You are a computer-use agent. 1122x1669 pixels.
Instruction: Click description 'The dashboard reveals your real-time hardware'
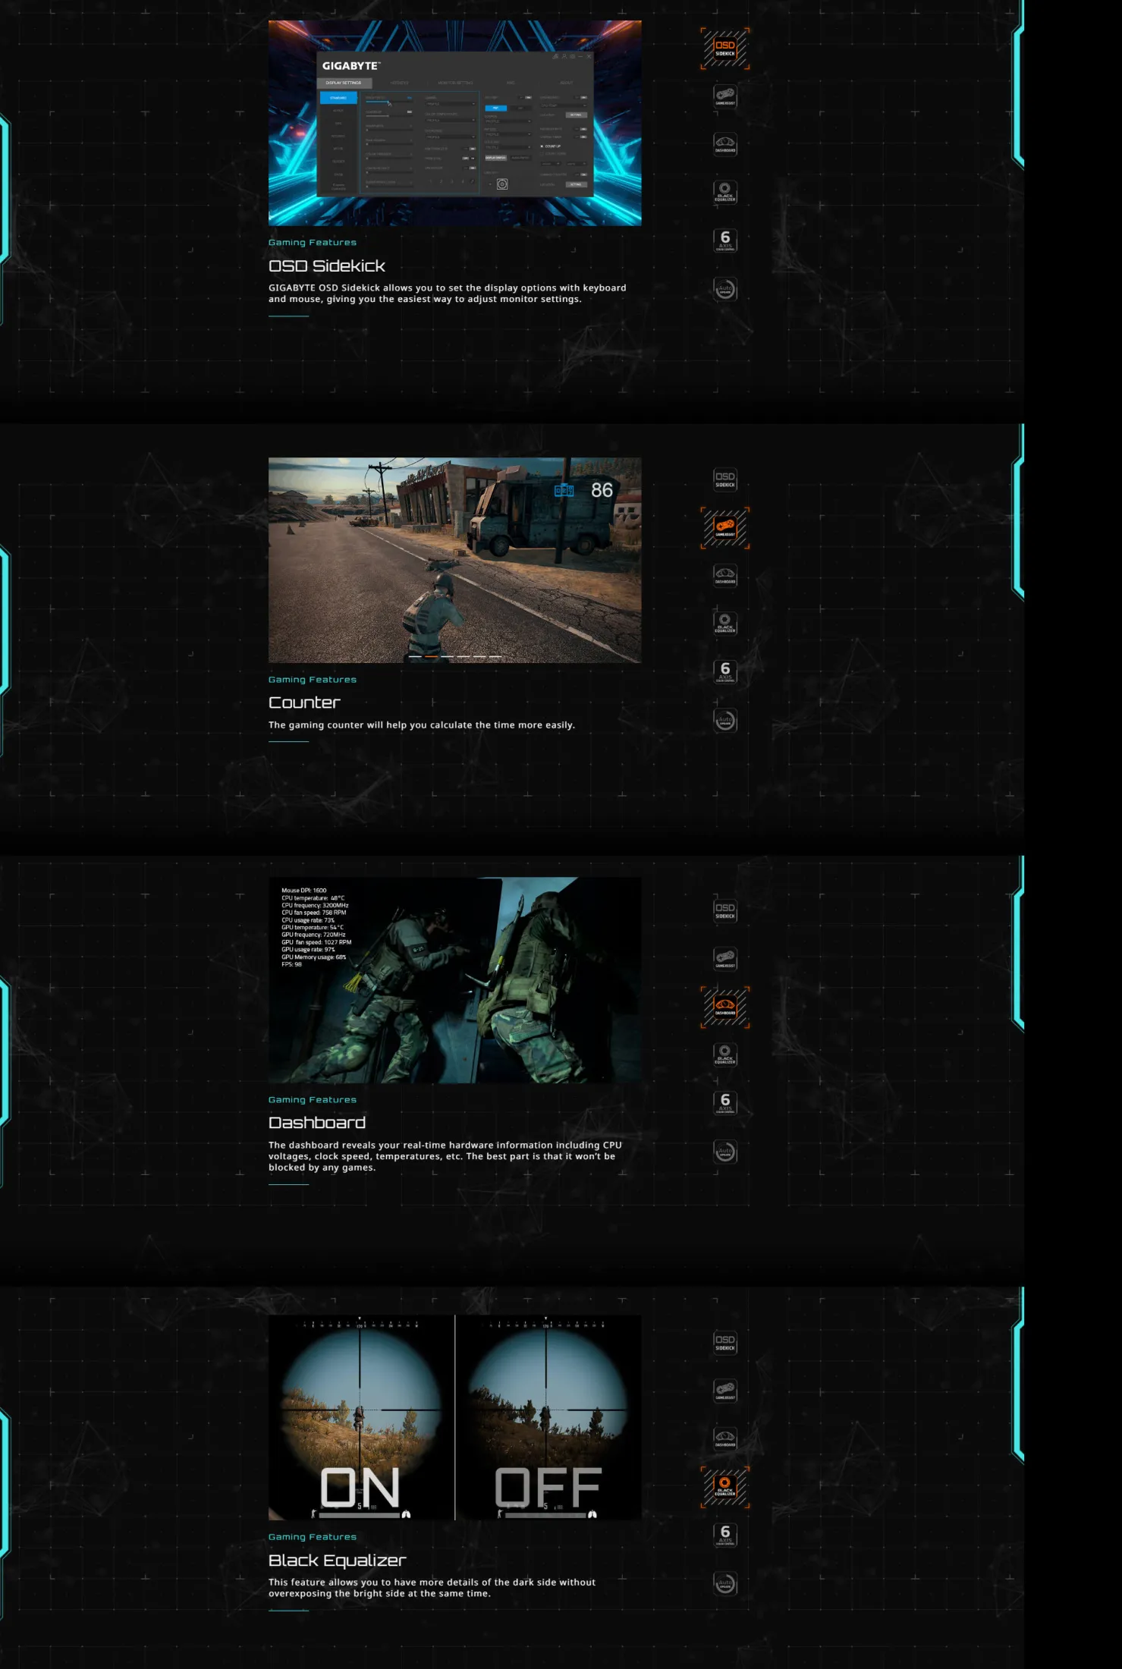[x=445, y=1156]
